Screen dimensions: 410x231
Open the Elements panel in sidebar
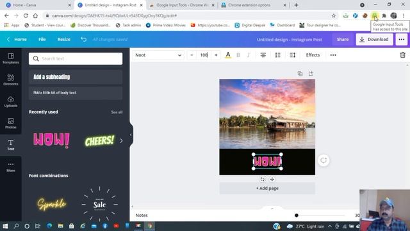pos(11,80)
